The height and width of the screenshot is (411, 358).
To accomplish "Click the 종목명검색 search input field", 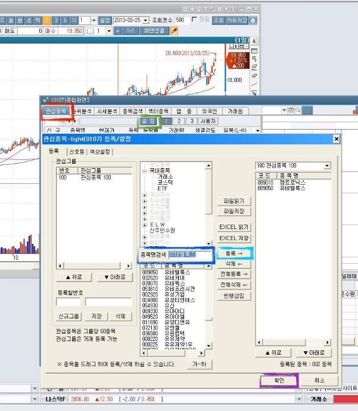I will point(190,255).
